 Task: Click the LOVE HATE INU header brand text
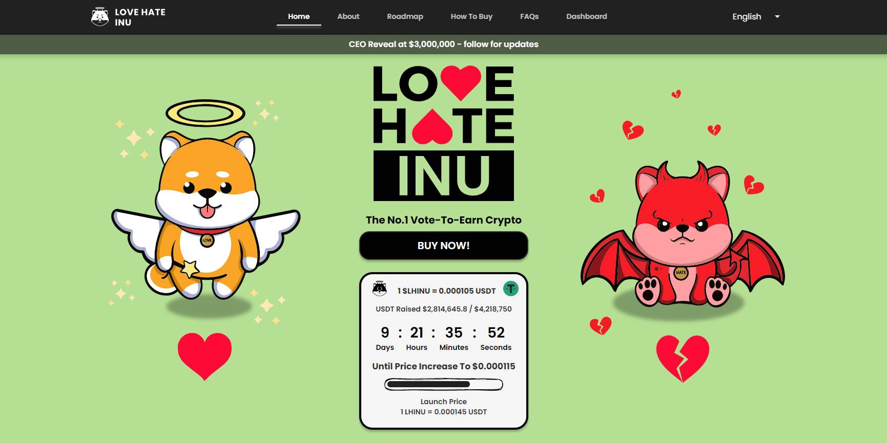140,17
